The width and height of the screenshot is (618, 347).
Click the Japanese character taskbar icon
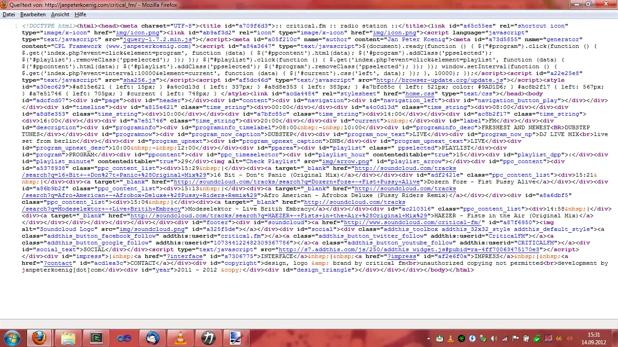pyautogui.click(x=208, y=338)
